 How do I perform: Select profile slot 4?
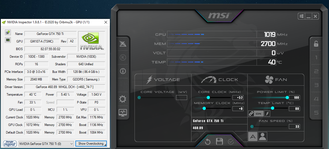click(x=316, y=99)
